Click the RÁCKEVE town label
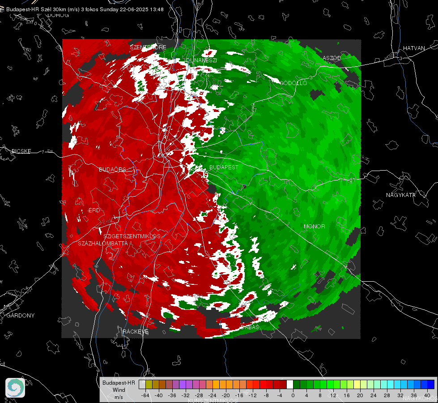This screenshot has height=403, width=438. [x=136, y=331]
